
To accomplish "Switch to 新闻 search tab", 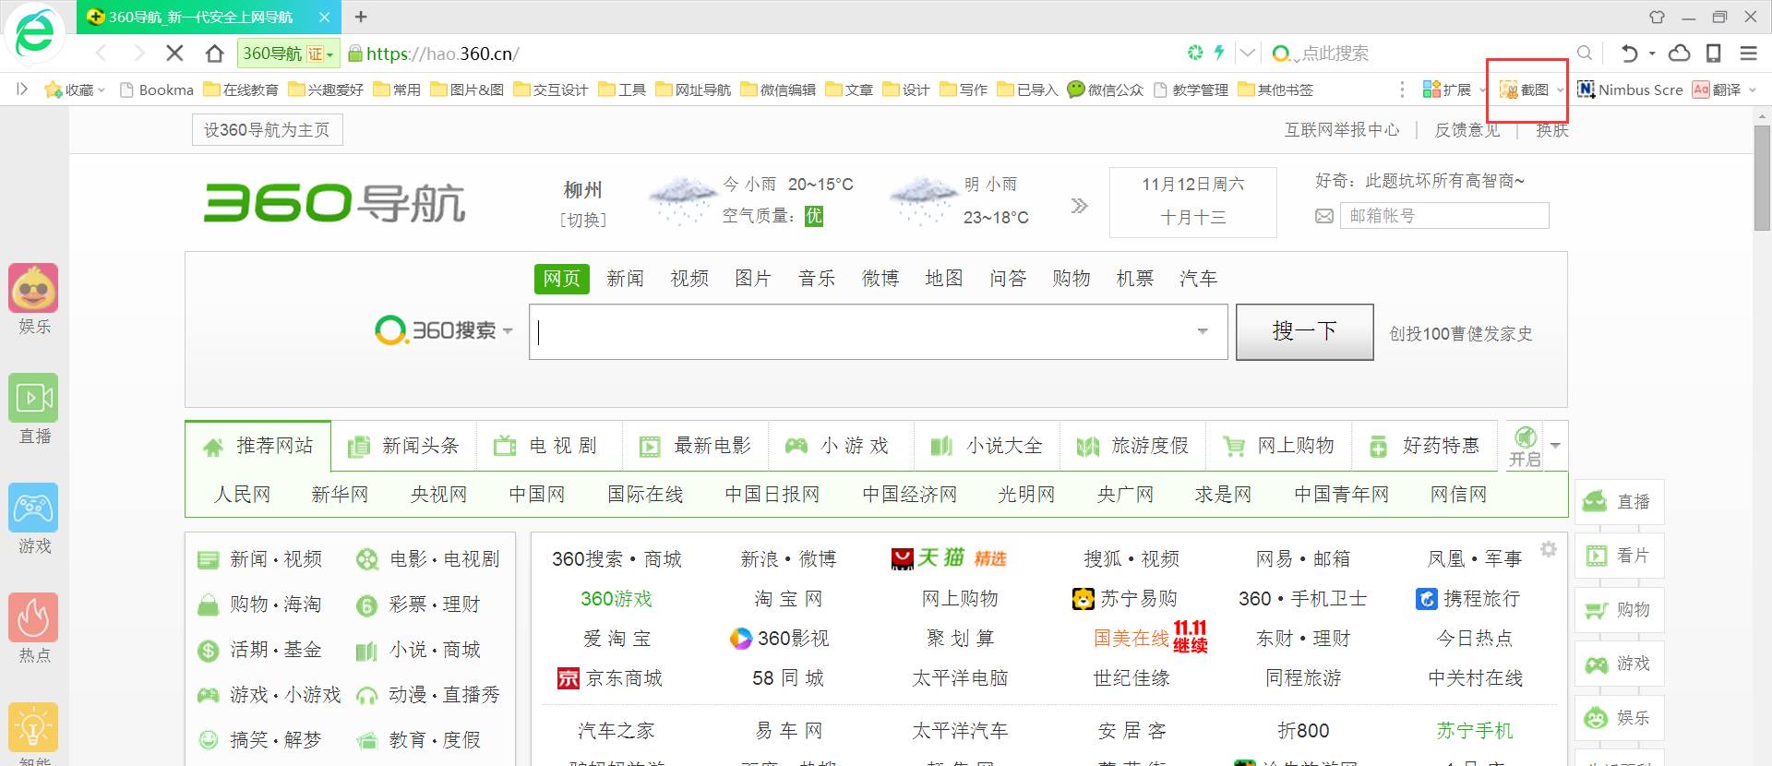I will 625,279.
